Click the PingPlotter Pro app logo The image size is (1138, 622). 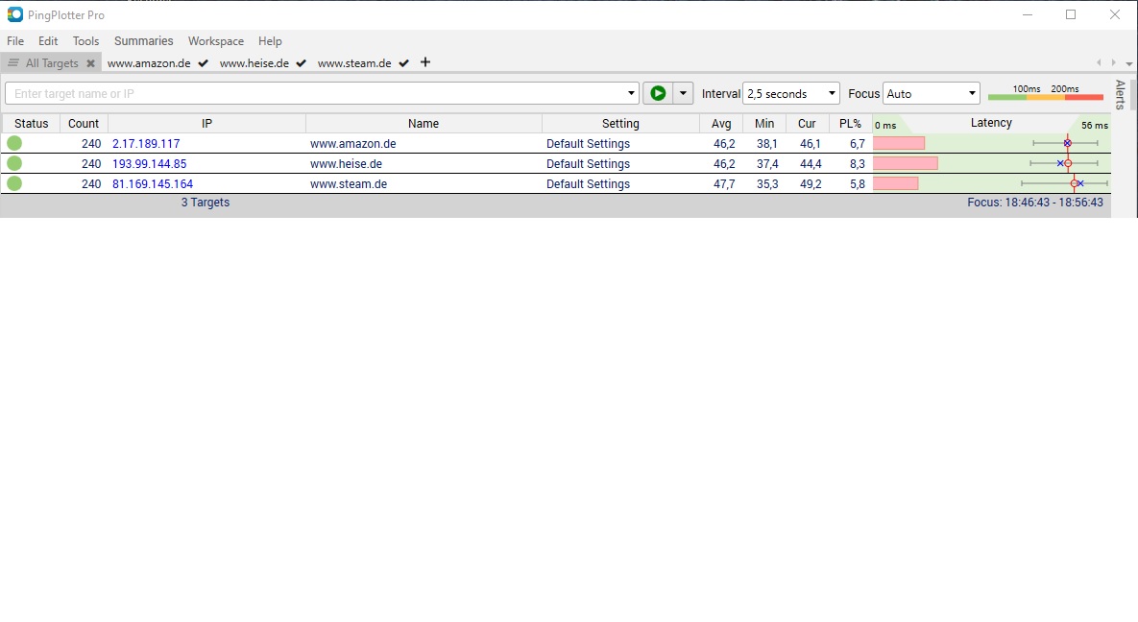point(14,14)
